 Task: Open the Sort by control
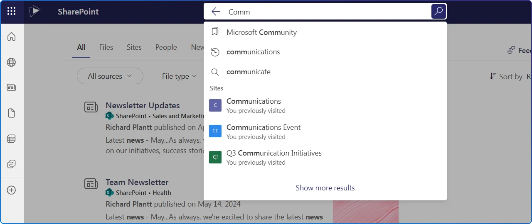point(510,76)
